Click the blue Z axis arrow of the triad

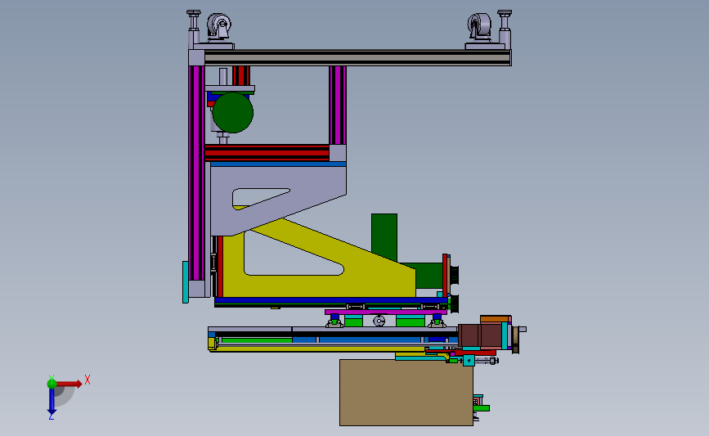52,402
